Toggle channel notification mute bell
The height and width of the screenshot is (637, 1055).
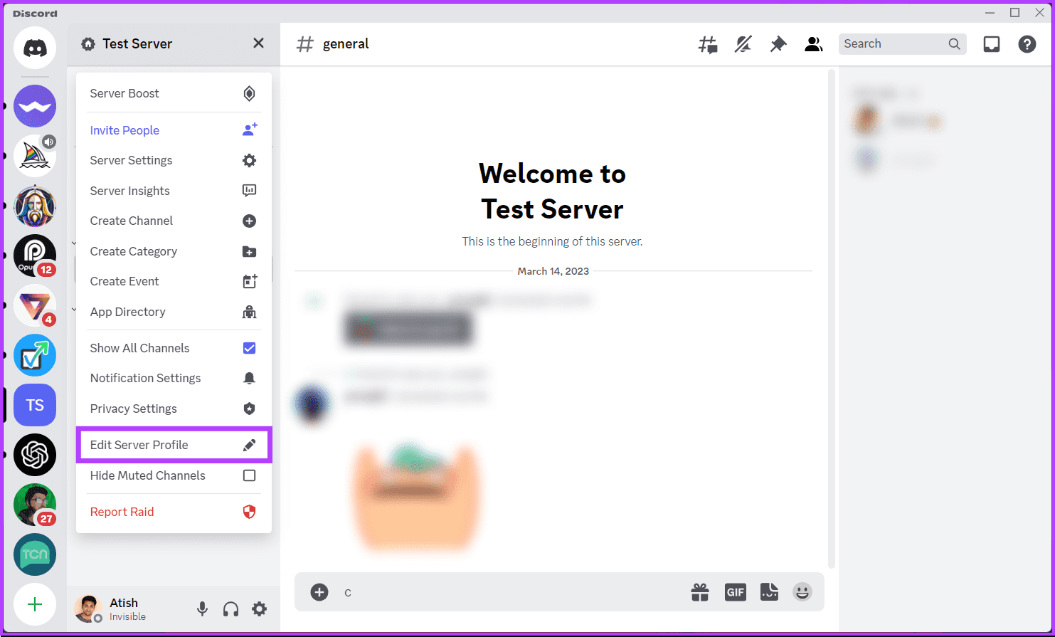[743, 44]
